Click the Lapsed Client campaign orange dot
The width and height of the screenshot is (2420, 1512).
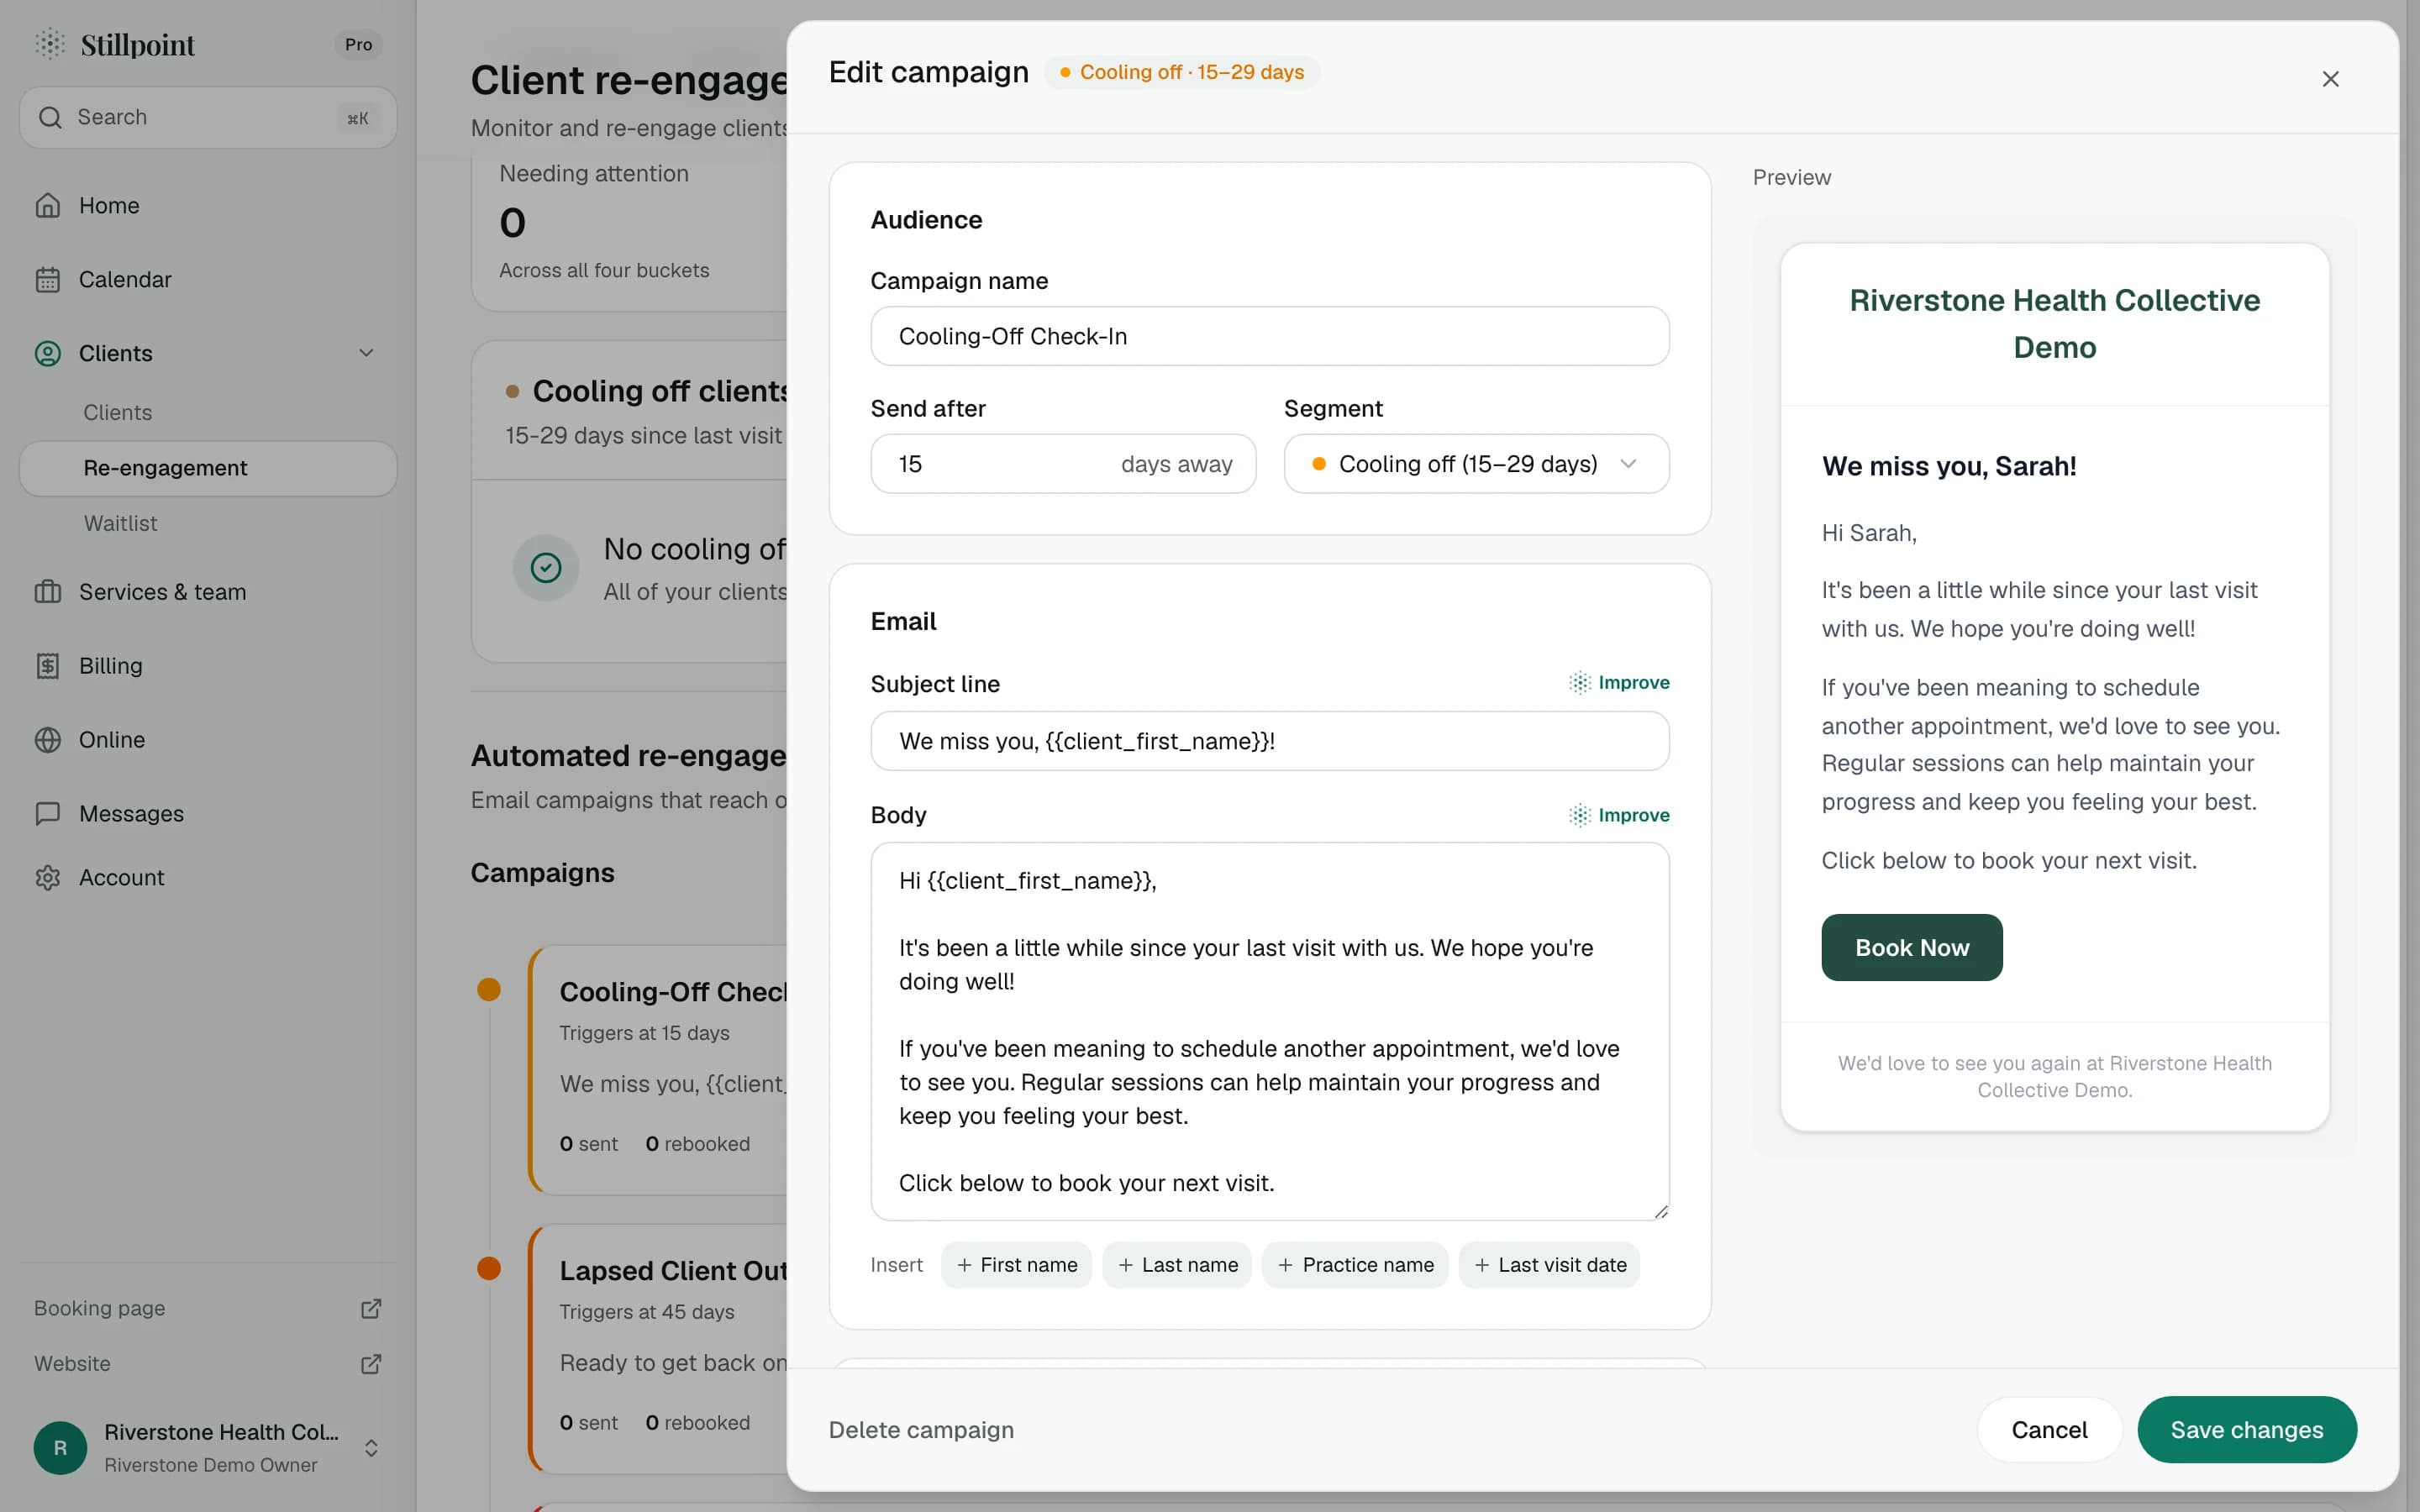pyautogui.click(x=489, y=1268)
